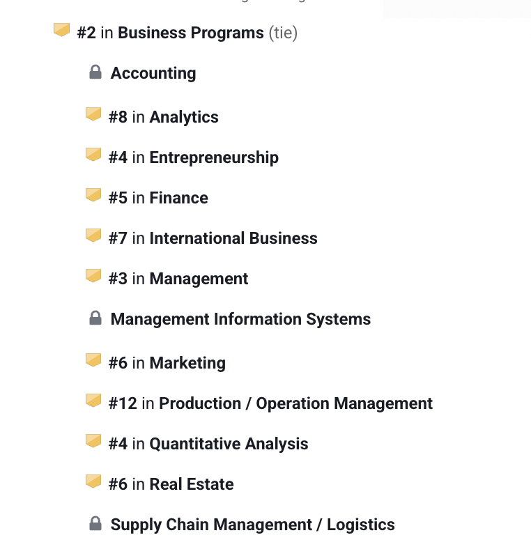
Task: Click the lock icon beside Supply Chain Management
Action: 95,523
